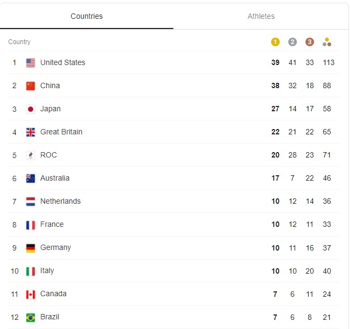Image resolution: width=350 pixels, height=329 pixels.
Task: Click the Italy country name
Action: click(47, 270)
